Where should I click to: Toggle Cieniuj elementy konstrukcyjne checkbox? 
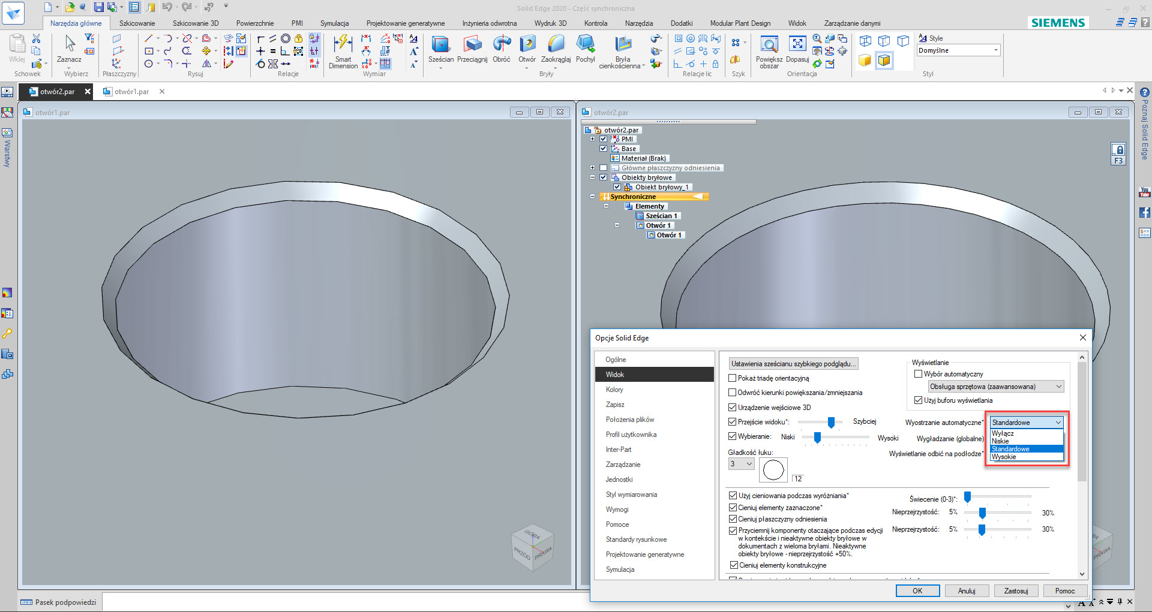(x=733, y=565)
